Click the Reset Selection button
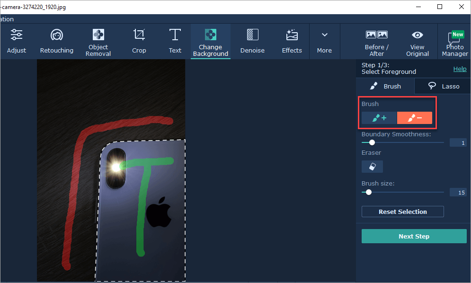This screenshot has width=471, height=283. tap(402, 212)
